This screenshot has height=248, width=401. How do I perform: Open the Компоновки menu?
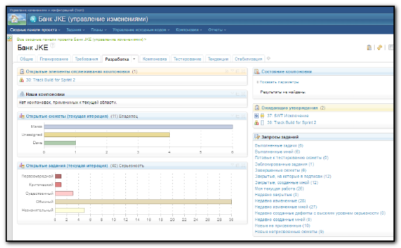(189, 30)
